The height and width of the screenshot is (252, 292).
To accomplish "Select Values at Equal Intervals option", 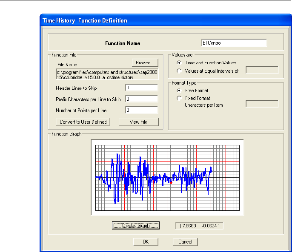I will pyautogui.click(x=179, y=71).
